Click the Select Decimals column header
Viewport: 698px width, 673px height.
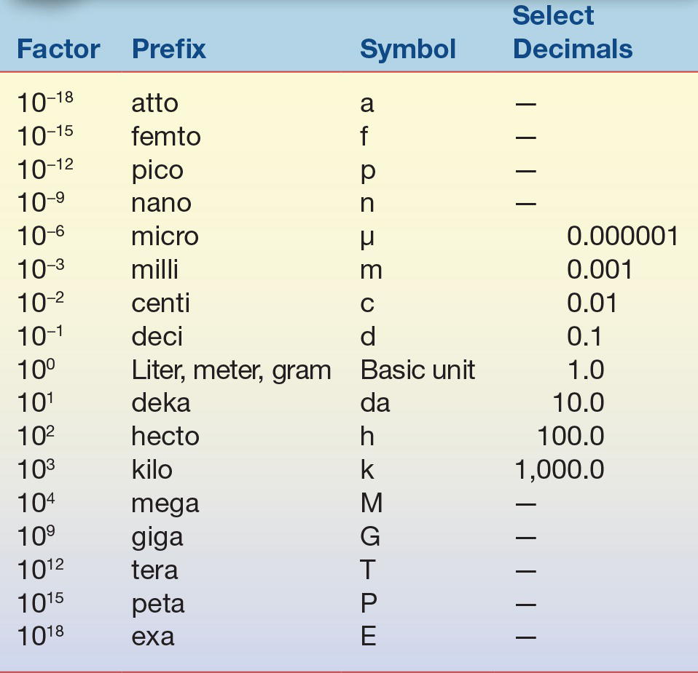pos(572,33)
